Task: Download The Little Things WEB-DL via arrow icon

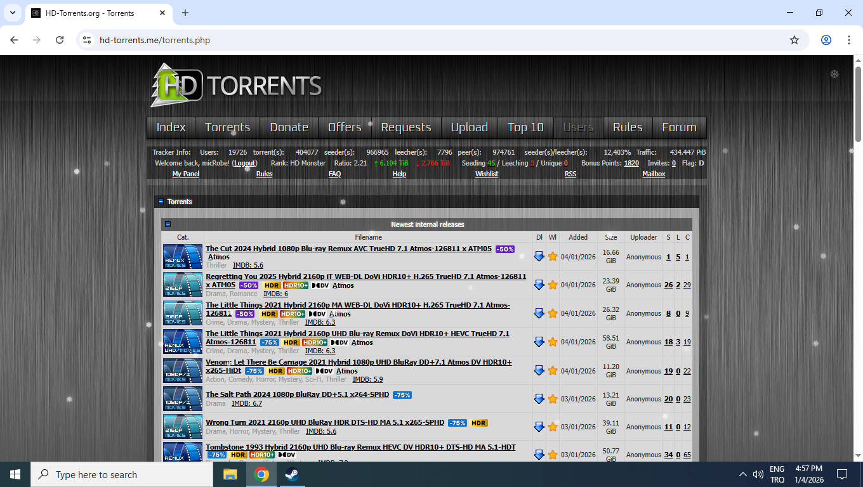Action: (539, 313)
